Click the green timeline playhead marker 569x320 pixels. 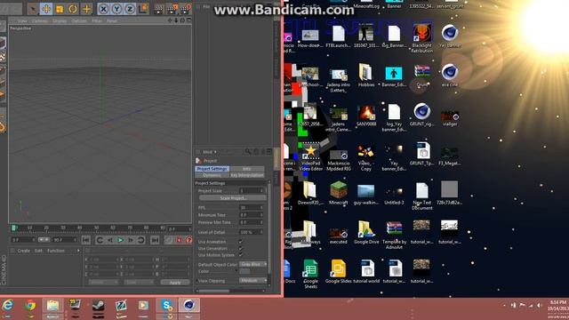[x=14, y=228]
